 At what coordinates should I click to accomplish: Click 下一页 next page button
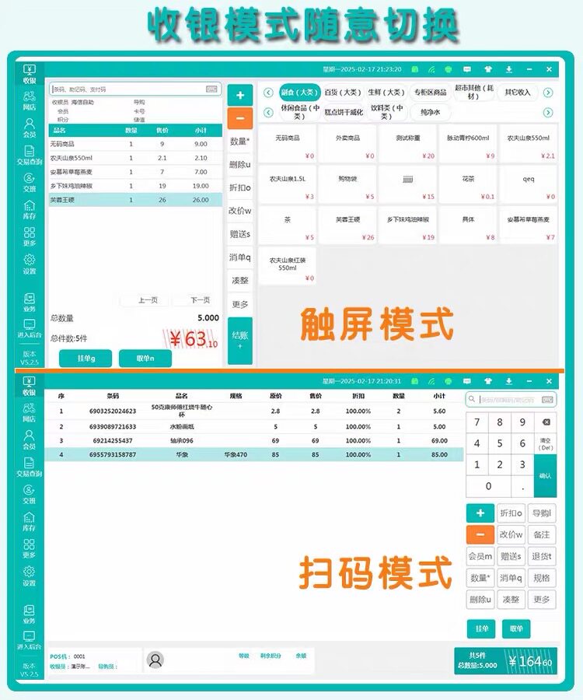pyautogui.click(x=200, y=300)
